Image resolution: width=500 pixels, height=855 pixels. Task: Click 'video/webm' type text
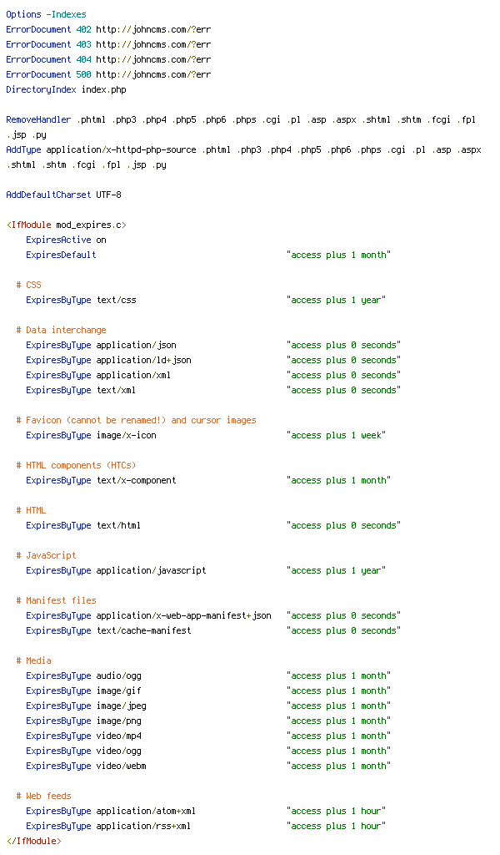coord(122,766)
